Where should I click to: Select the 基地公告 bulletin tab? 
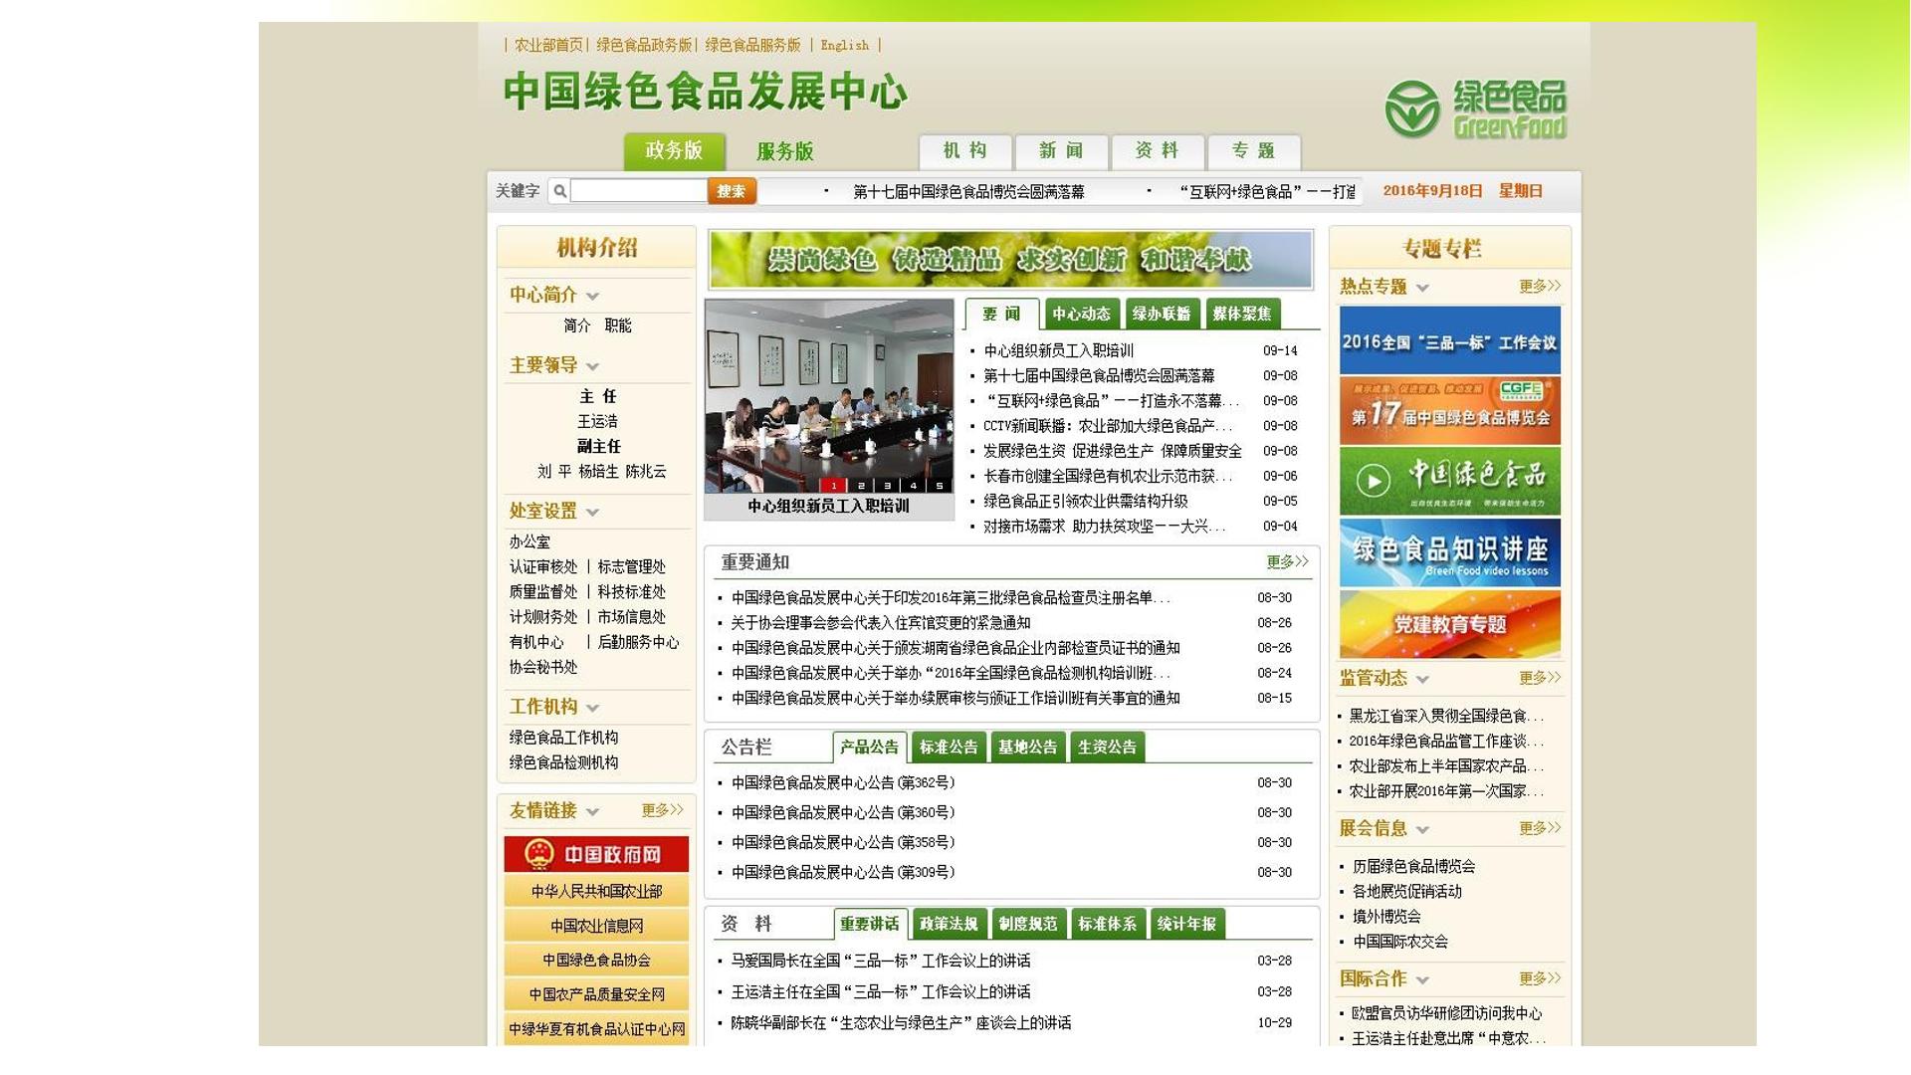click(x=1028, y=747)
